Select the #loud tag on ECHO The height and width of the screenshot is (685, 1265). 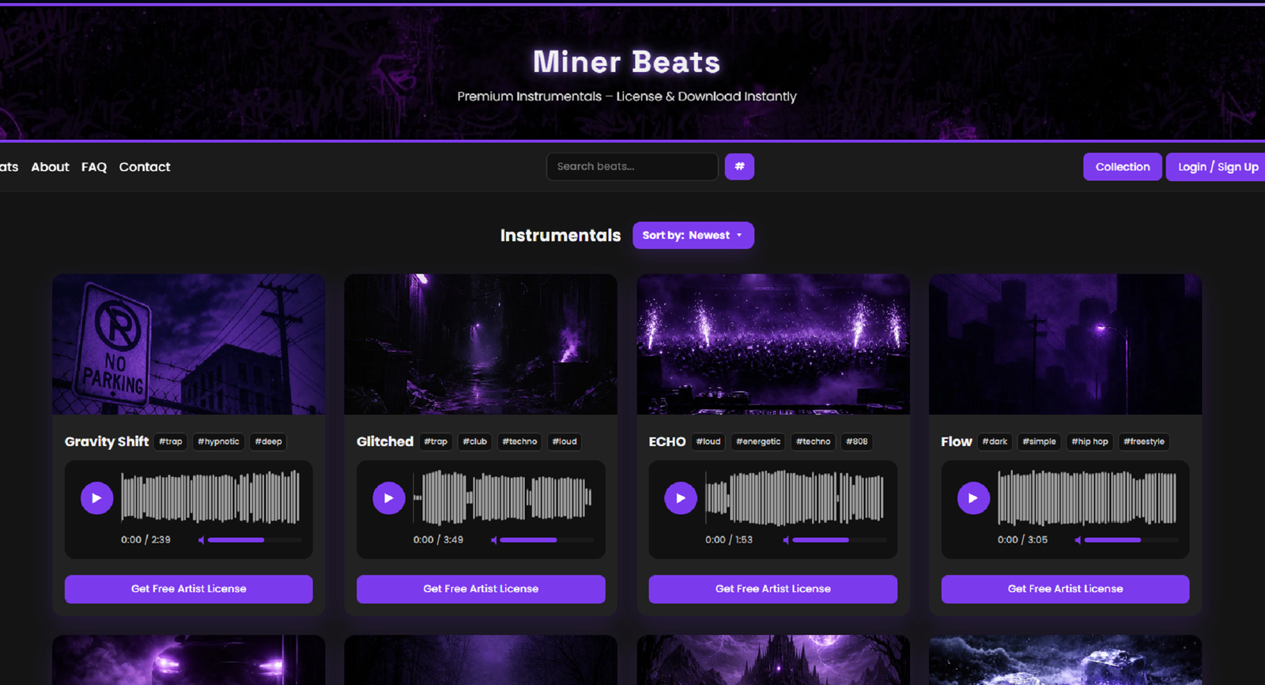click(708, 442)
